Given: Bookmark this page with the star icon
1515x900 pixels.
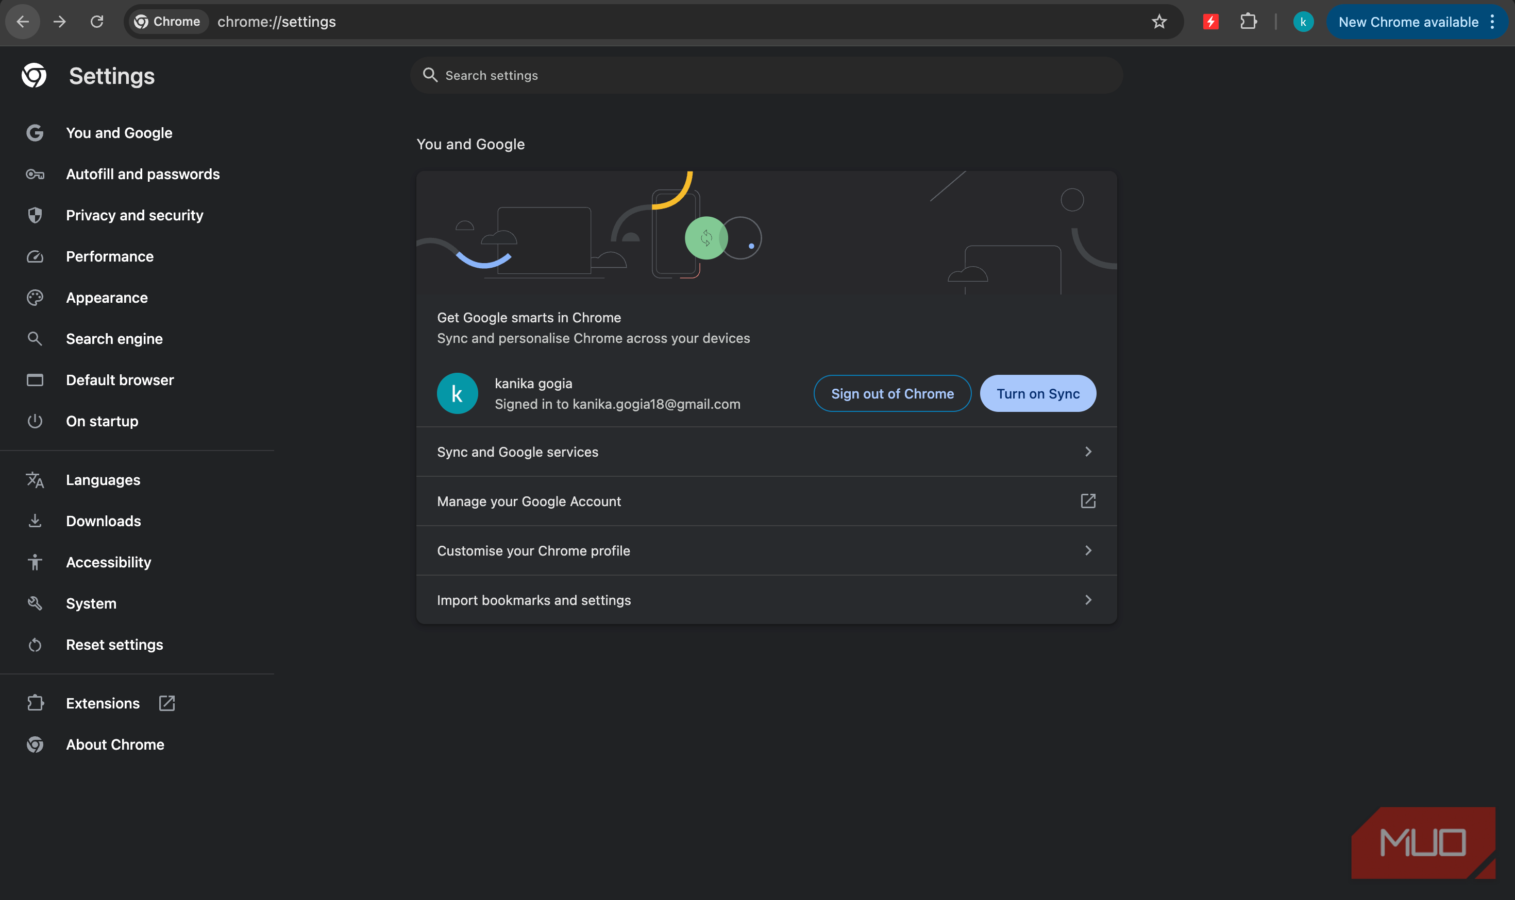Looking at the screenshot, I should 1159,22.
